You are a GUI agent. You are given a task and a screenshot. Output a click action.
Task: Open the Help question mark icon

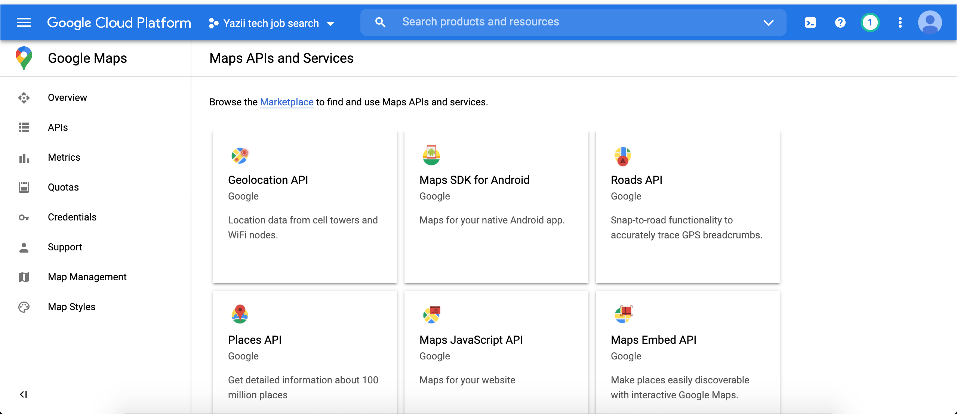840,23
